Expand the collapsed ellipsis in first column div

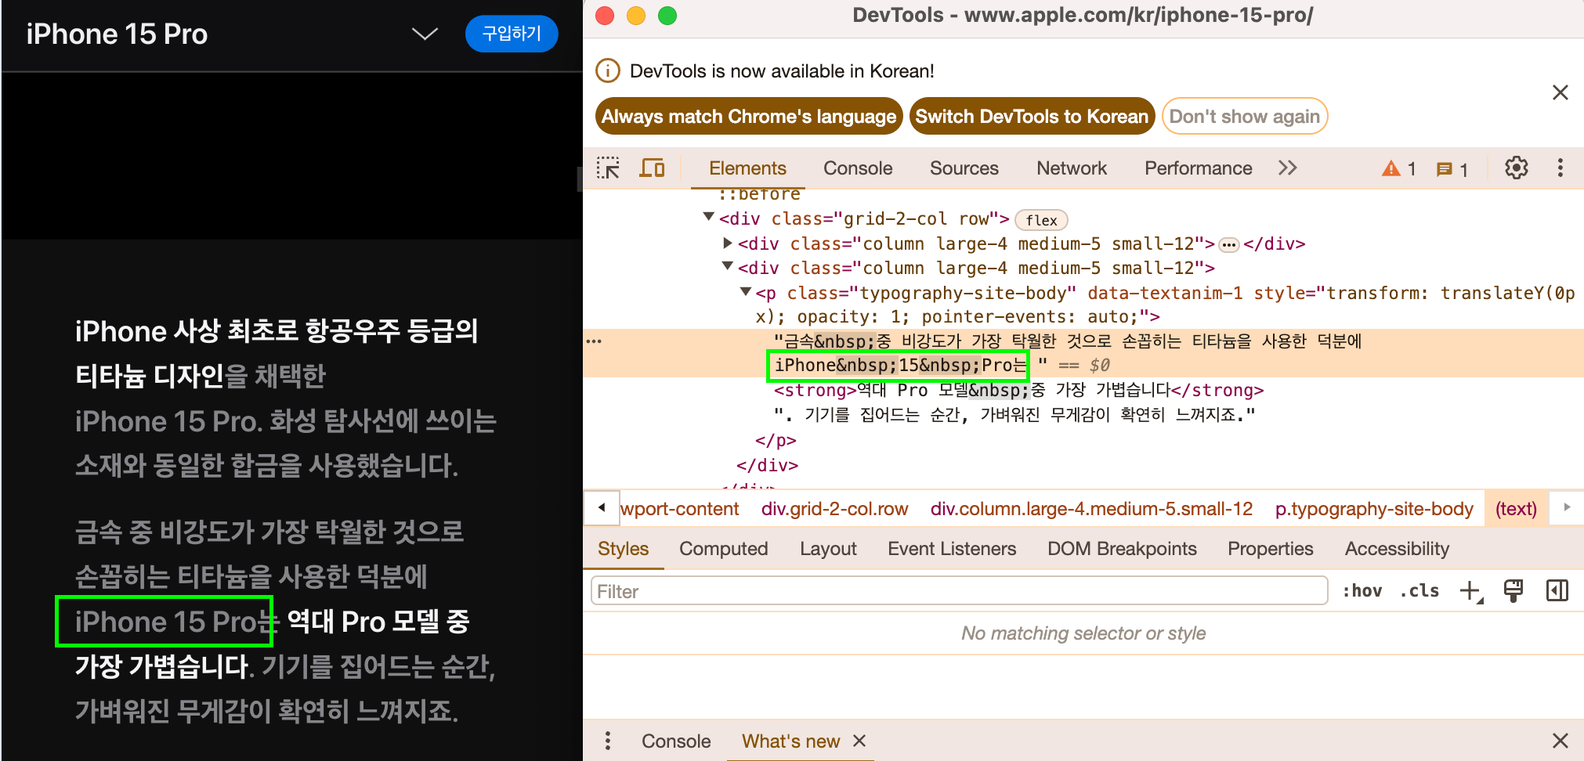click(x=1229, y=245)
